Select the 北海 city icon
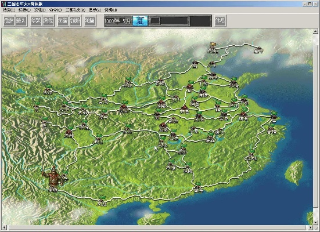Viewport: 320px width, 232px height. coord(233,82)
